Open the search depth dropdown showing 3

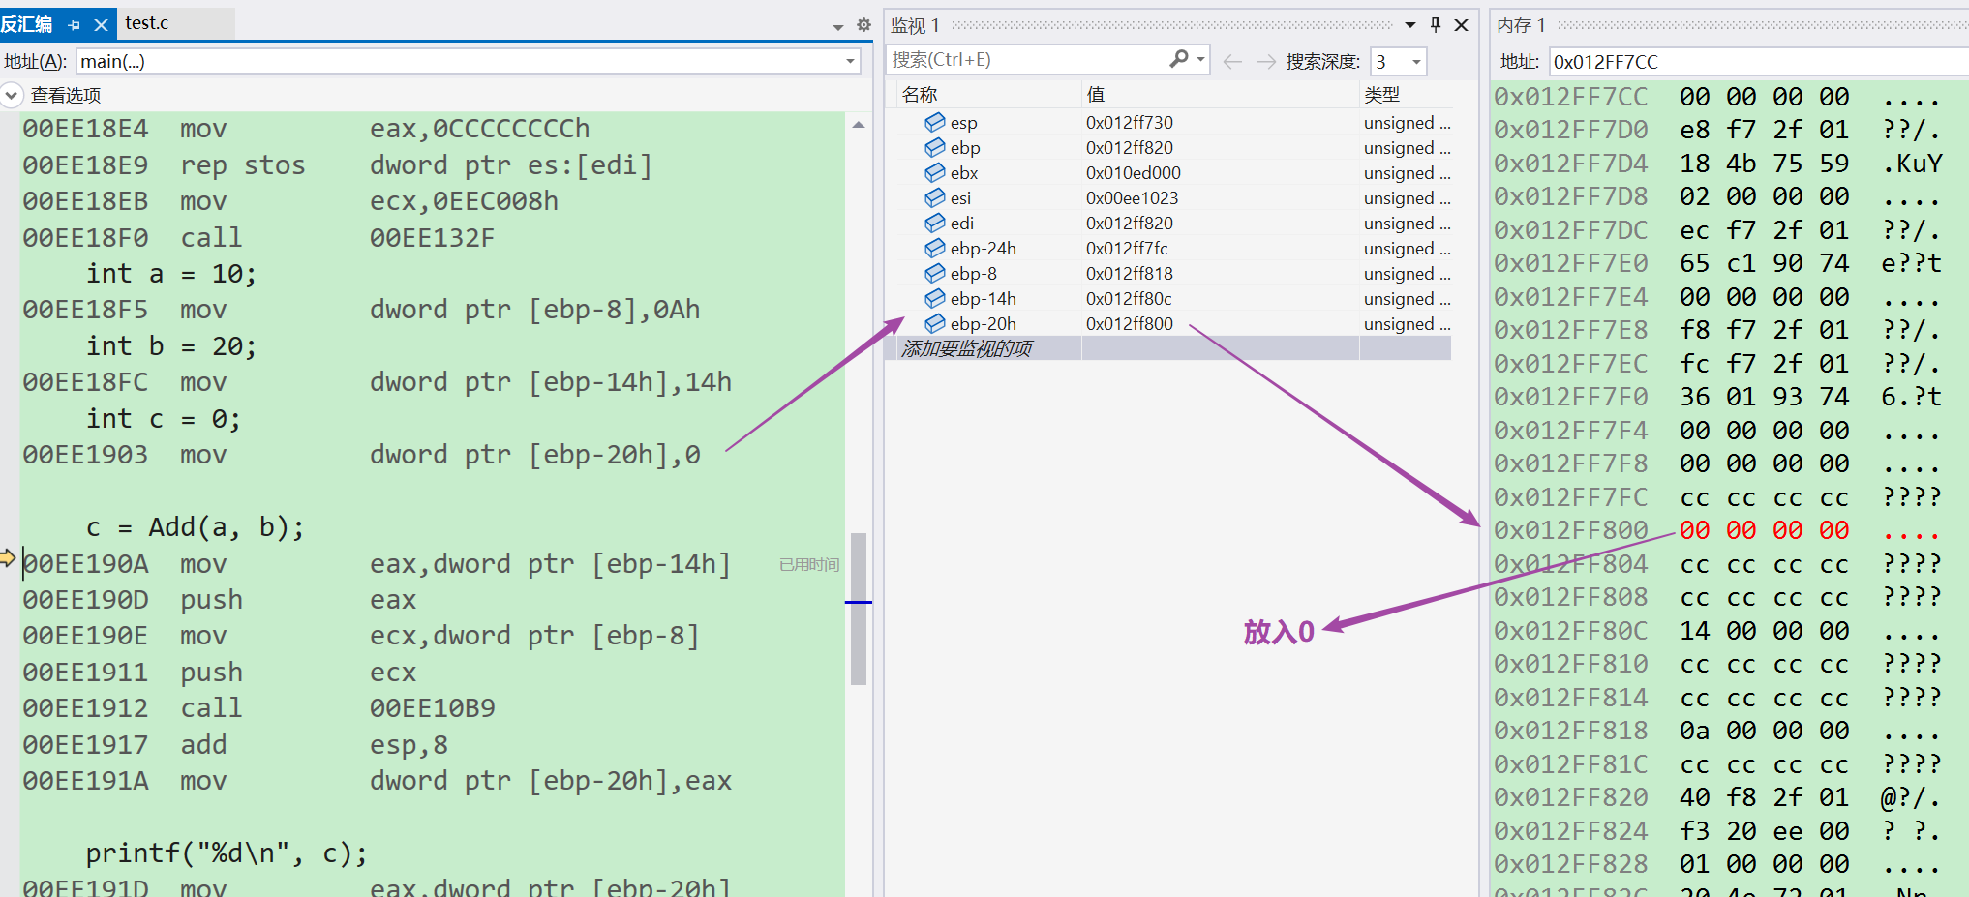pos(1399,62)
